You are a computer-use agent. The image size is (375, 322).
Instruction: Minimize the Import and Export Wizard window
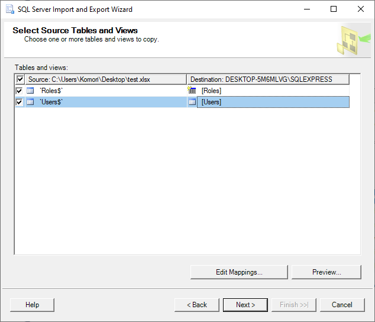tap(306, 9)
